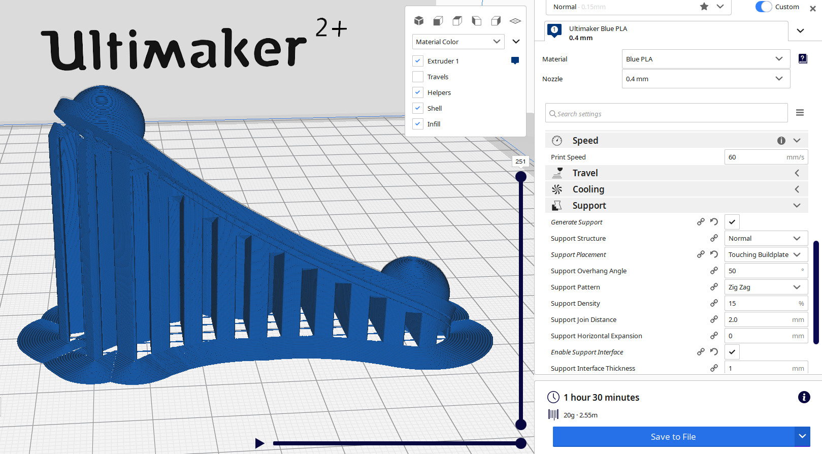Uncheck the Infill checkbox

(x=418, y=124)
